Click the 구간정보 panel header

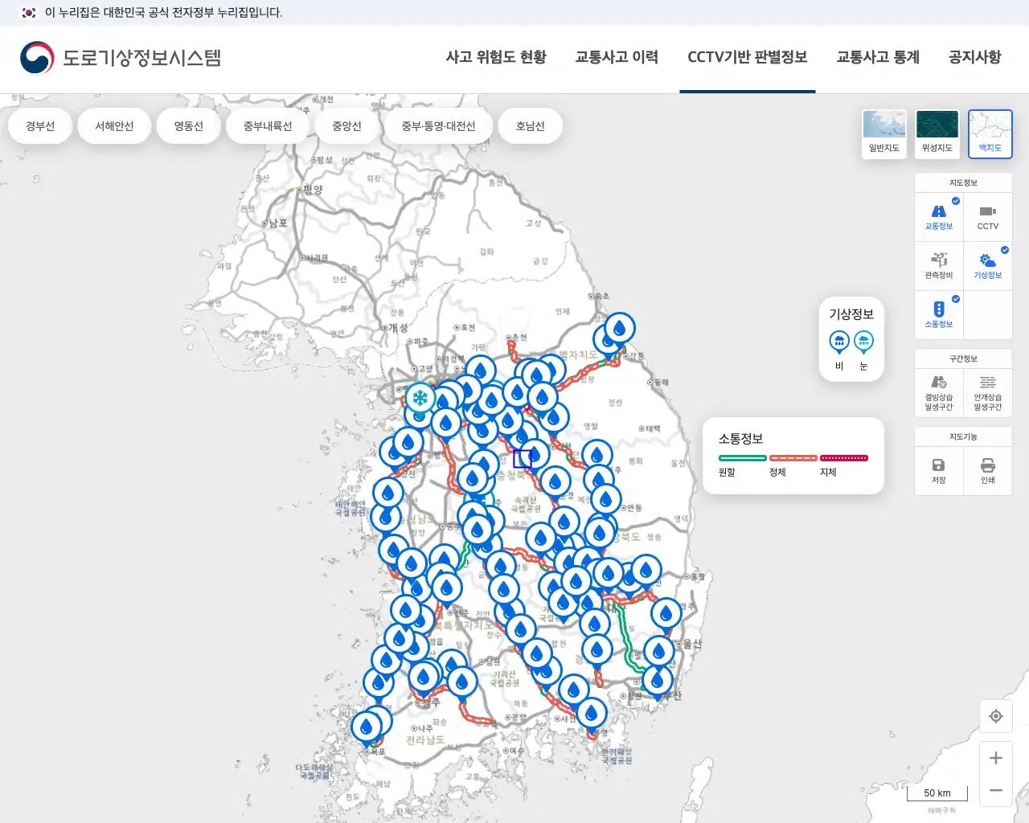963,358
